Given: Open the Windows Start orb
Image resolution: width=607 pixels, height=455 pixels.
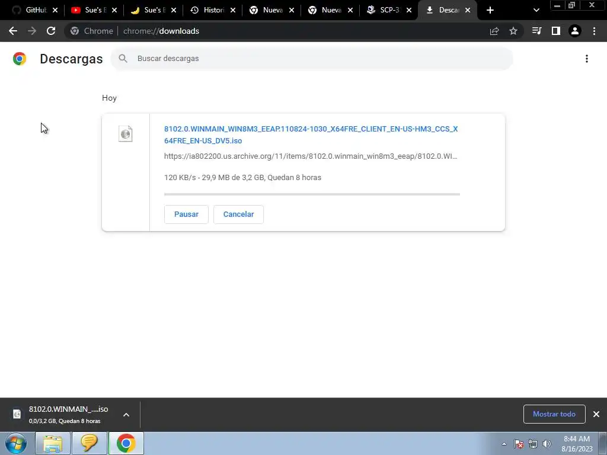Looking at the screenshot, I should pos(16,443).
